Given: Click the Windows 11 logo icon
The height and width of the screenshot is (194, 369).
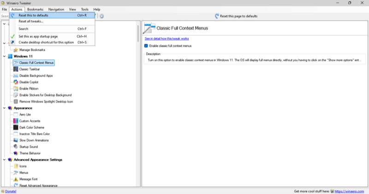Looking at the screenshot, I should 10,56.
